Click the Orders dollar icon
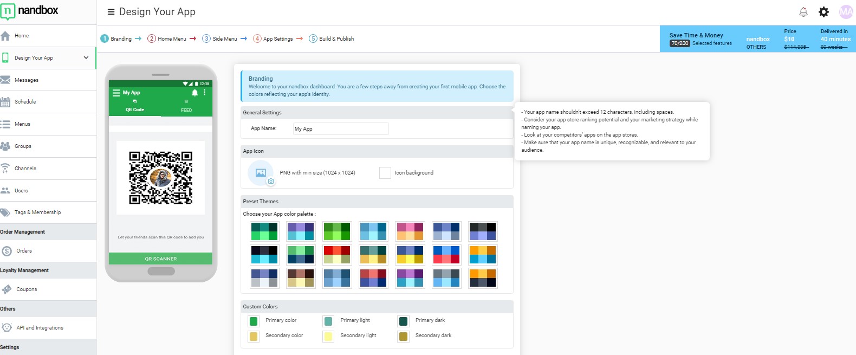This screenshot has width=856, height=355. tap(7, 251)
